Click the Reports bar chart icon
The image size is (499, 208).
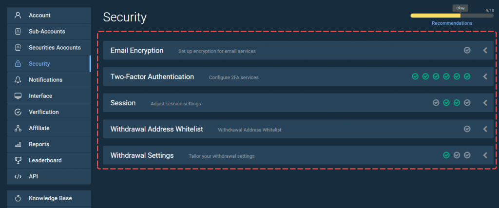(x=18, y=144)
